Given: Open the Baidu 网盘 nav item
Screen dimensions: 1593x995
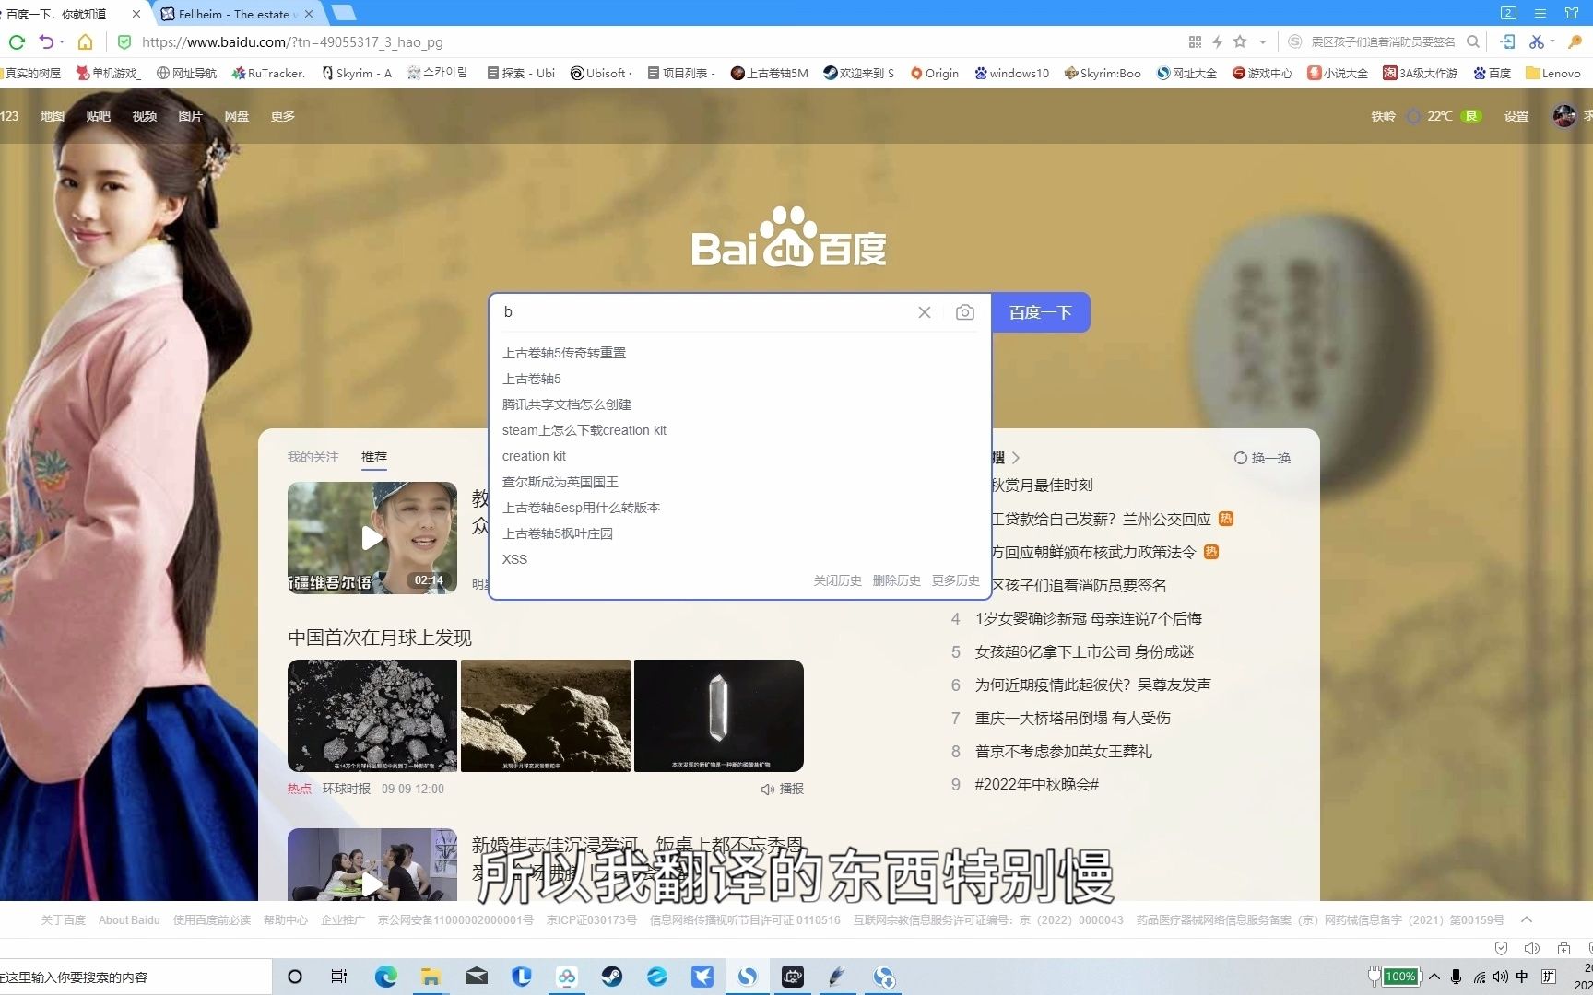Looking at the screenshot, I should tap(237, 115).
